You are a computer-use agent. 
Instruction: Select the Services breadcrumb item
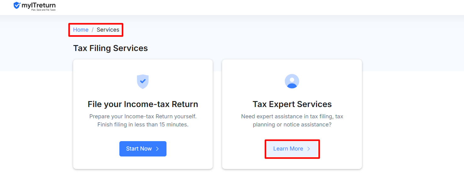(x=108, y=30)
